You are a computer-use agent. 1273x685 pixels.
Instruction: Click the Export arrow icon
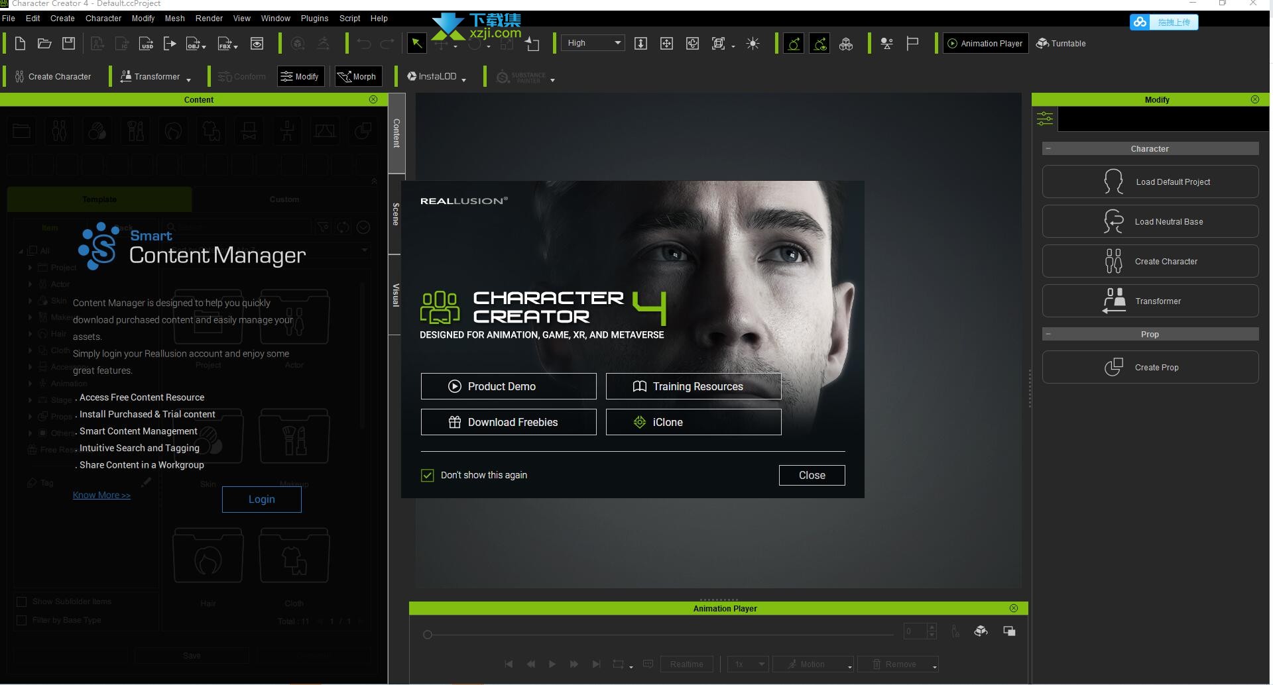(x=170, y=44)
